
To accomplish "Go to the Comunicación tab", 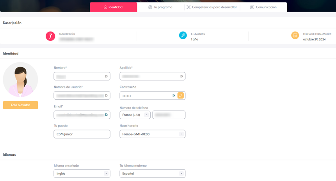I will click(263, 7).
